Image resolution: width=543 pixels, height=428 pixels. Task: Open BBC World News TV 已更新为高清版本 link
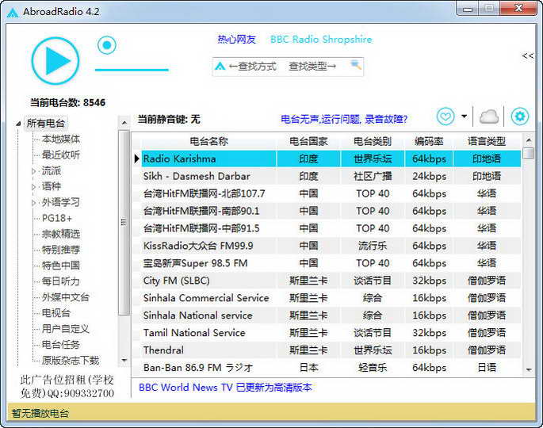pos(225,387)
